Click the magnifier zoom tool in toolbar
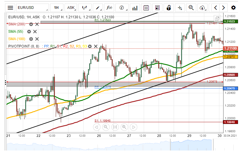 tap(191, 8)
